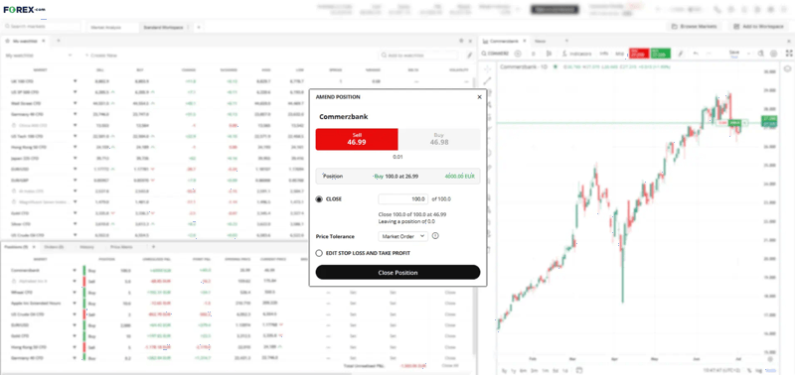Click the Search markets field

42,27
